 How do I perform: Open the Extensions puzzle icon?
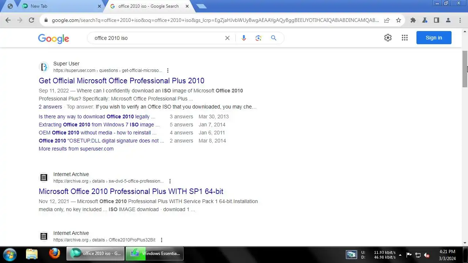(x=413, y=20)
